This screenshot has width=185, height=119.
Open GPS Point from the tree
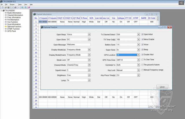(11, 31)
